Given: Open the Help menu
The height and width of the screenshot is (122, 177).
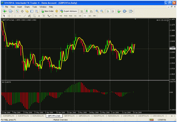Looking at the screenshot, I should [51, 7].
